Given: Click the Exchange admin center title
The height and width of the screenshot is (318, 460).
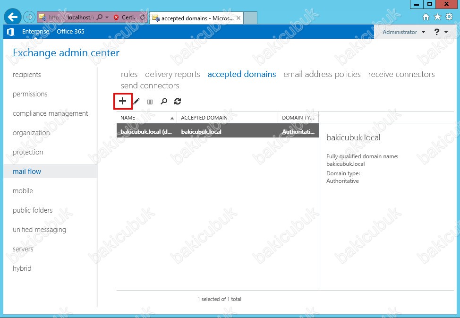Looking at the screenshot, I should [x=66, y=53].
